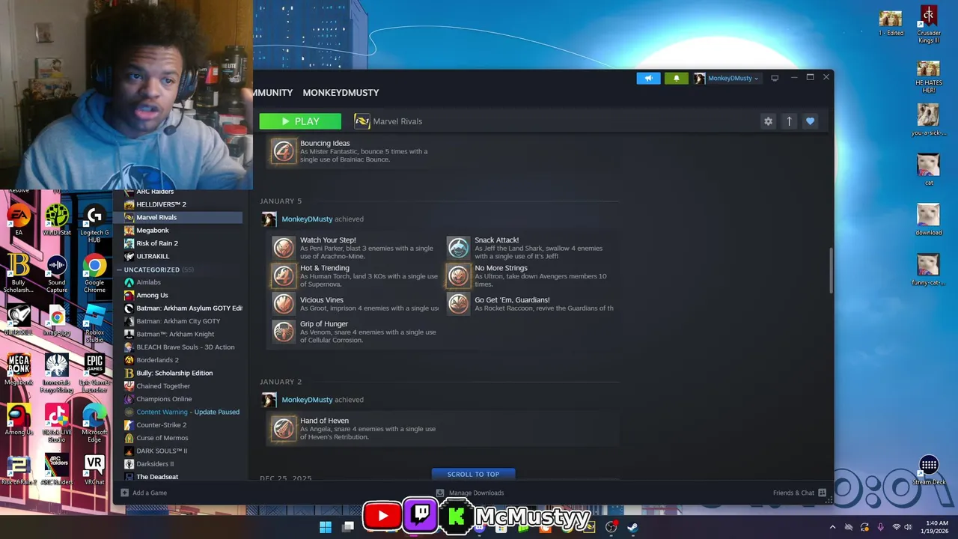This screenshot has width=958, height=539.
Task: Click the Bouncing Ideas achievement icon
Action: [x=284, y=151]
